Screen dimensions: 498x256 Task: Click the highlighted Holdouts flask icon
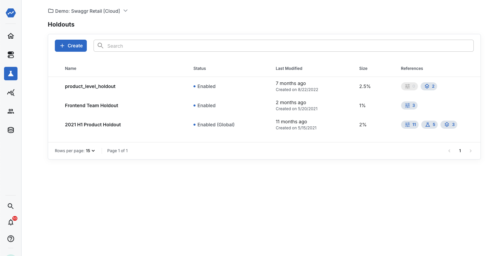tap(10, 73)
